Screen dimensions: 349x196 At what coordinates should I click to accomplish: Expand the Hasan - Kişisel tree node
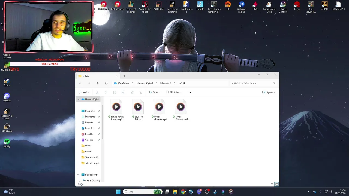pos(78,99)
